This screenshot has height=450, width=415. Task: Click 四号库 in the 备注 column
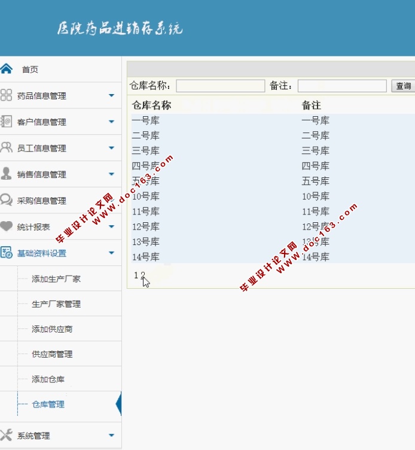315,166
